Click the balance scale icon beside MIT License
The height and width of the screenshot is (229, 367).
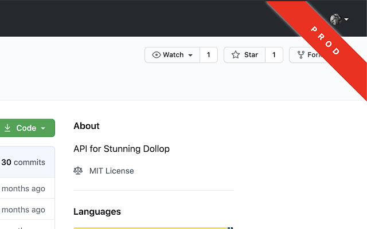pyautogui.click(x=79, y=171)
